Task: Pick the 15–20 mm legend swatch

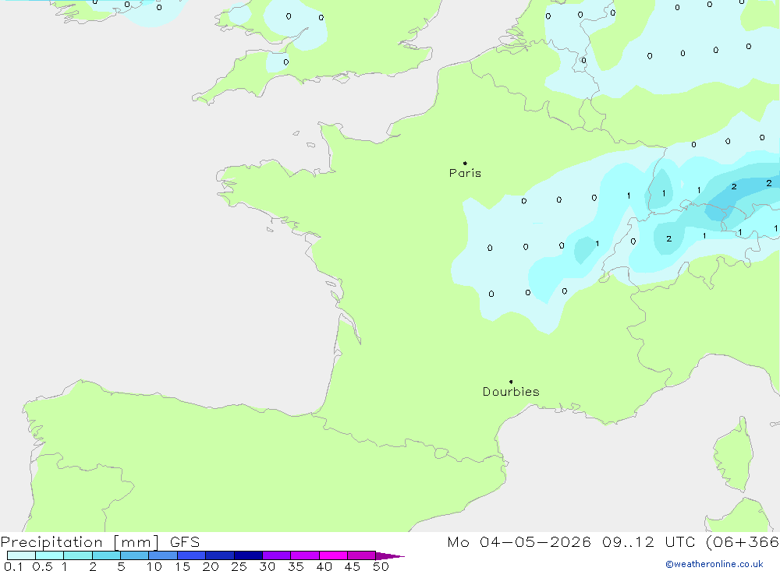Action: tap(192, 555)
